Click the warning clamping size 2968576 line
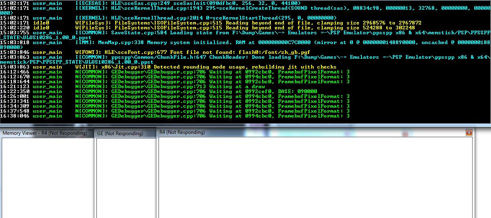 tap(245, 23)
